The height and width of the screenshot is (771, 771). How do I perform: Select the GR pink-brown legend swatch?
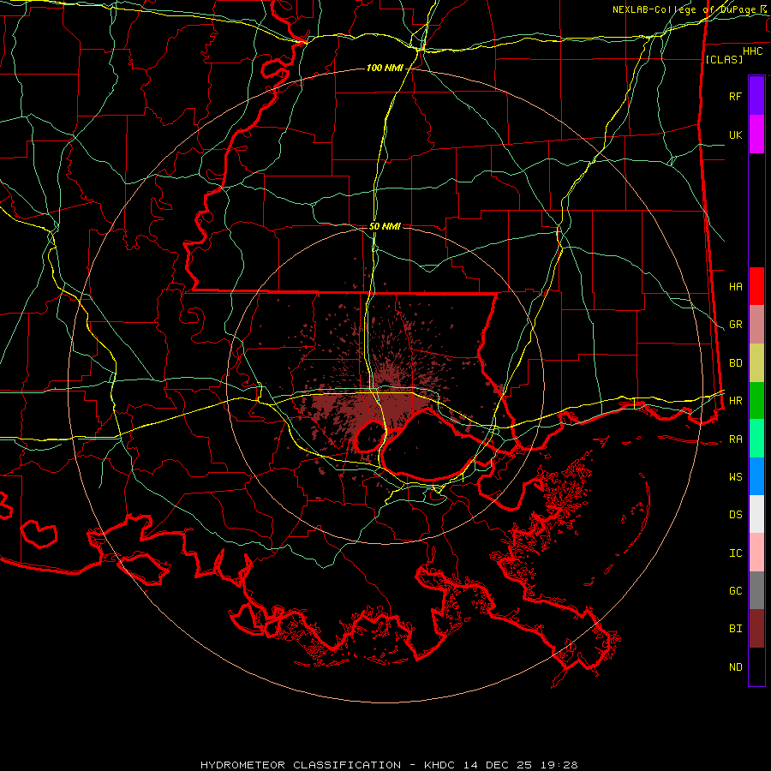click(x=756, y=325)
